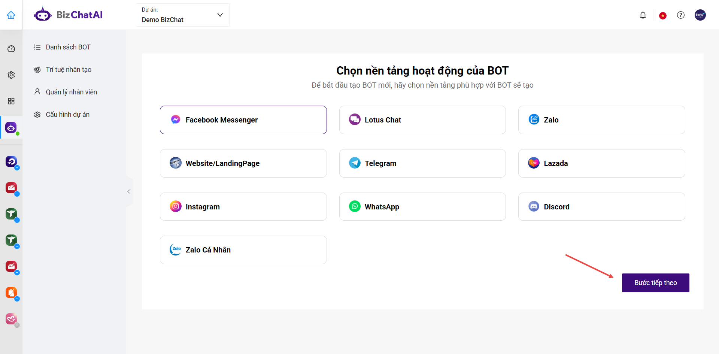This screenshot has height=354, width=719.
Task: Choose the Telegram platform card
Action: 422,163
